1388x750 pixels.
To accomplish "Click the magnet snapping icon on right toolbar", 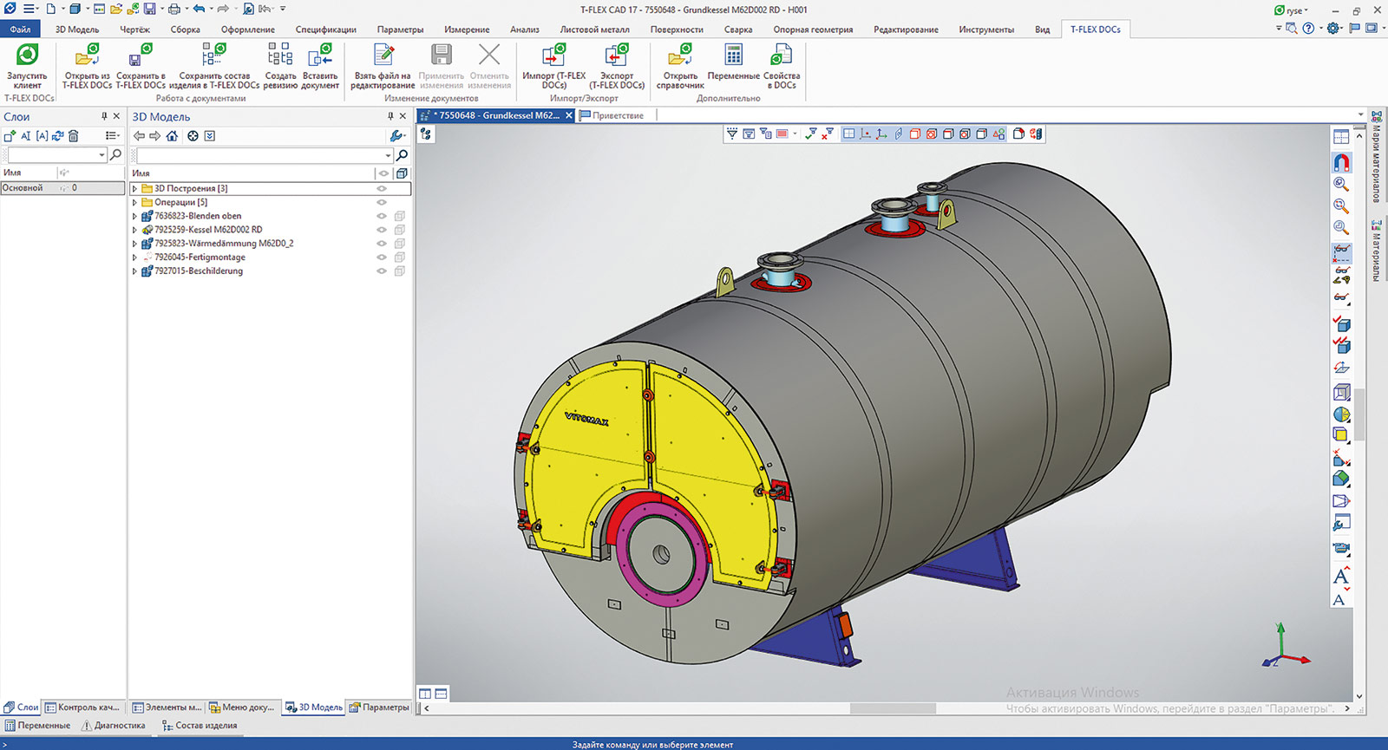I will [x=1341, y=162].
